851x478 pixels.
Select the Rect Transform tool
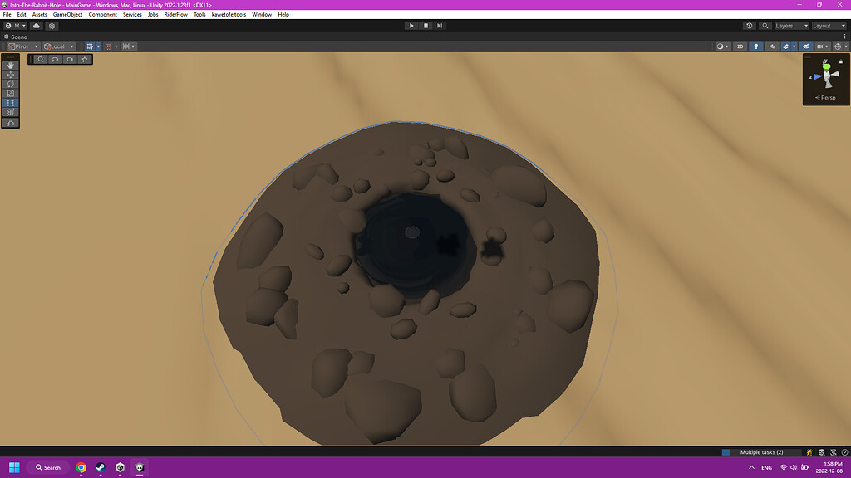coord(11,102)
